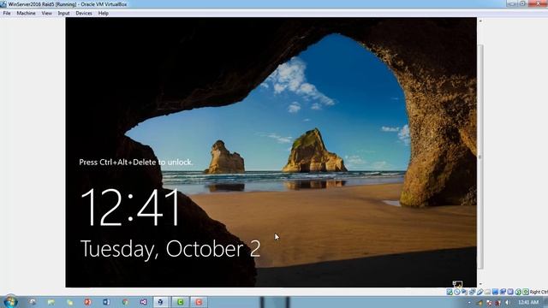Click the keyboard capture host key icon
Image resolution: width=548 pixels, height=308 pixels.
pyautogui.click(x=526, y=292)
